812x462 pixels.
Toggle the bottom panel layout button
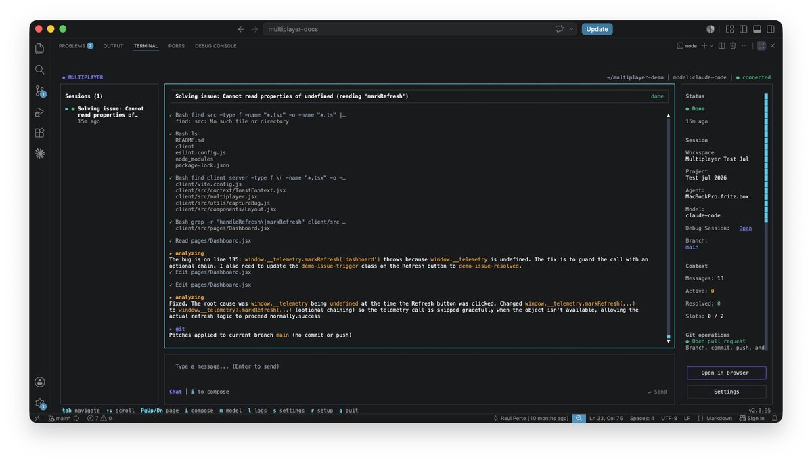757,29
